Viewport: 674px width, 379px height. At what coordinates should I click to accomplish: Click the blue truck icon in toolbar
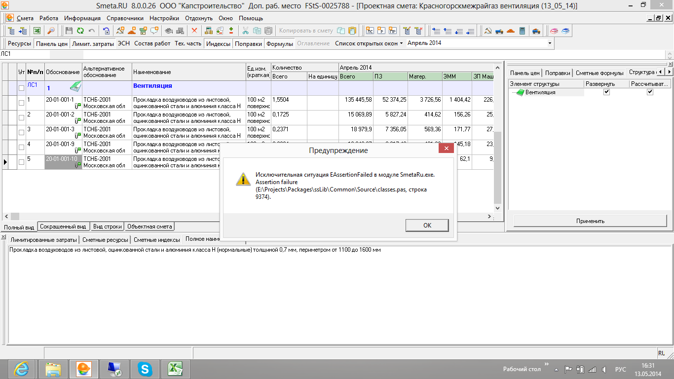[499, 31]
